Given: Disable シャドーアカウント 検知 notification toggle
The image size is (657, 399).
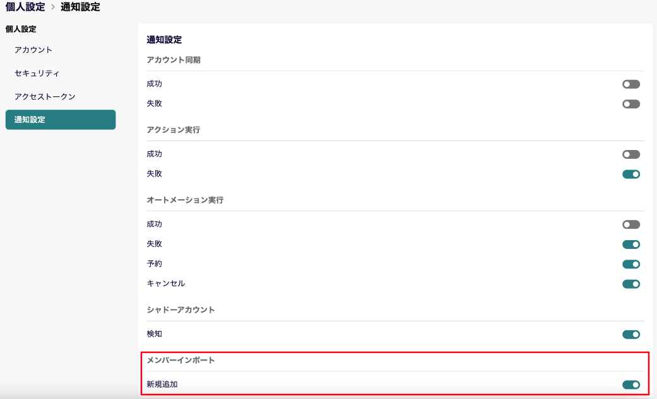Looking at the screenshot, I should tap(630, 334).
